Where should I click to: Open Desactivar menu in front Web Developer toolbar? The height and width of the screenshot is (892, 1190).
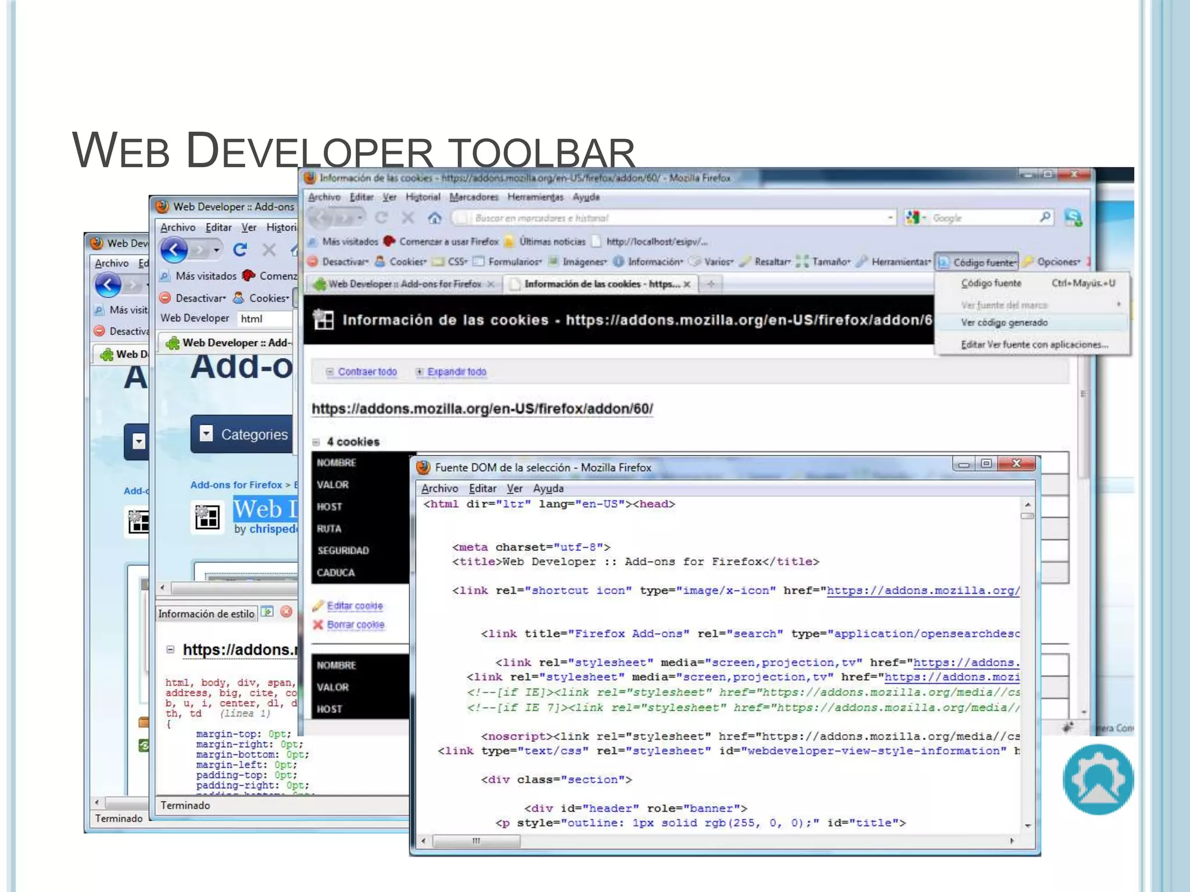pos(339,262)
